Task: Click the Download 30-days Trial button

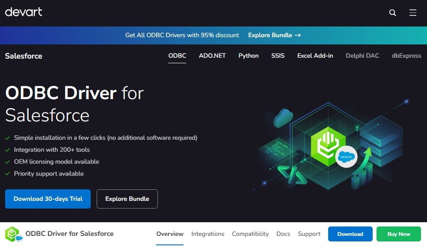Action: [48, 199]
